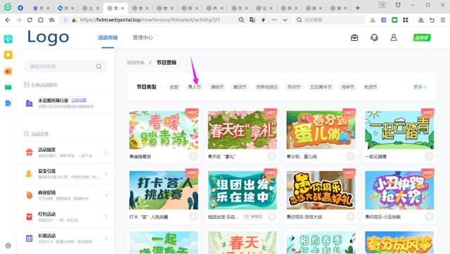Expand 更多 holiday types dropdown
Image resolution: width=450 pixels, height=254 pixels.
420,87
